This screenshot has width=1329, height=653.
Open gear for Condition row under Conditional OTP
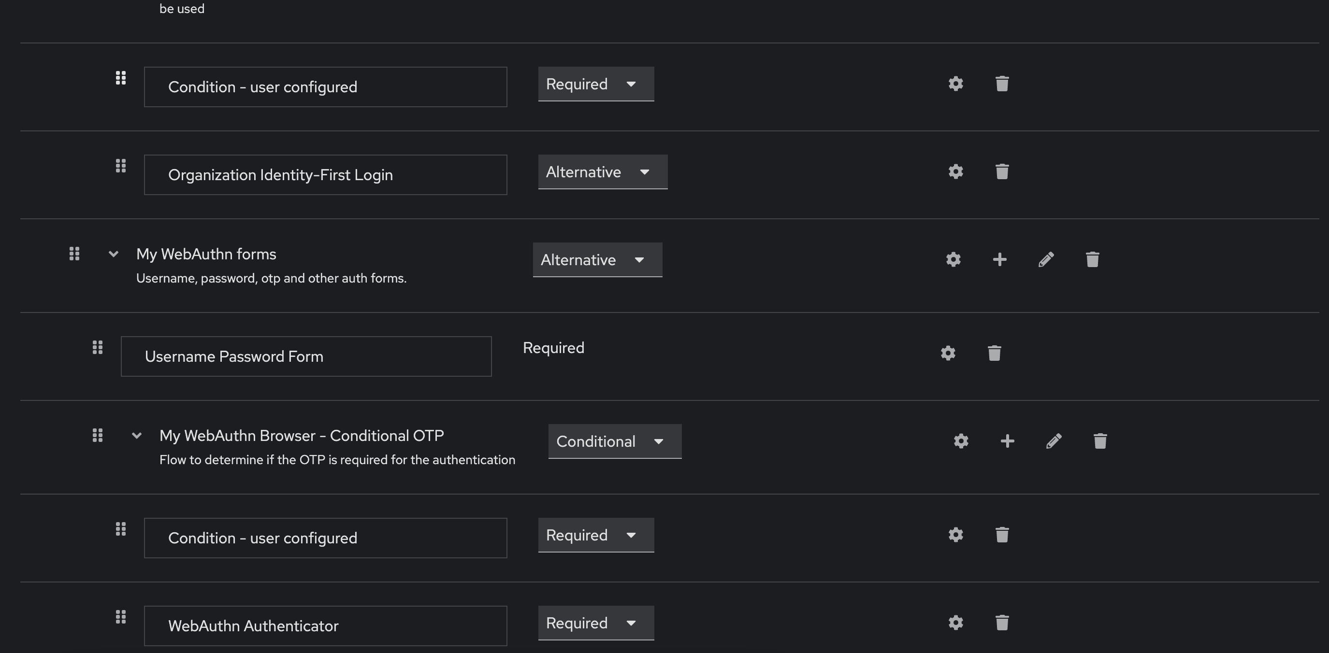click(955, 535)
